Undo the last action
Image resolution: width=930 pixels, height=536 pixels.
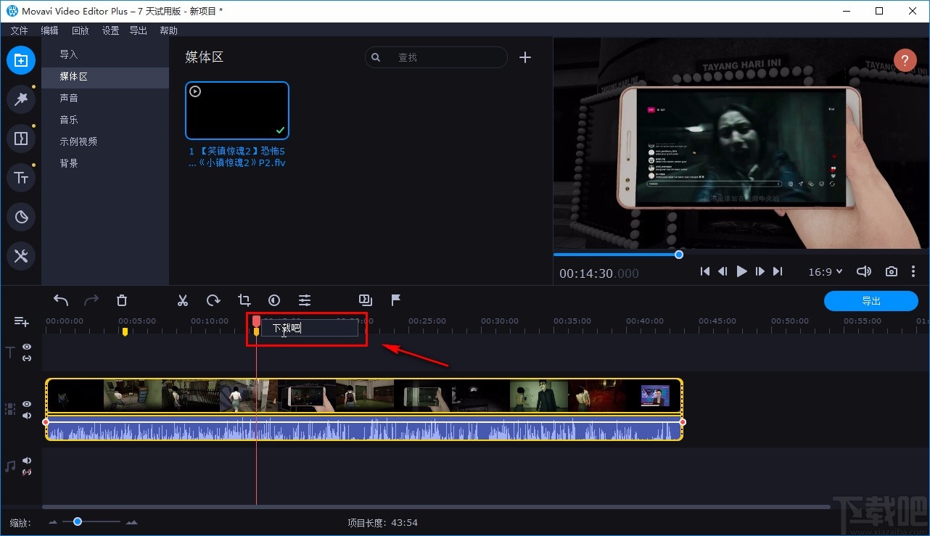point(61,300)
